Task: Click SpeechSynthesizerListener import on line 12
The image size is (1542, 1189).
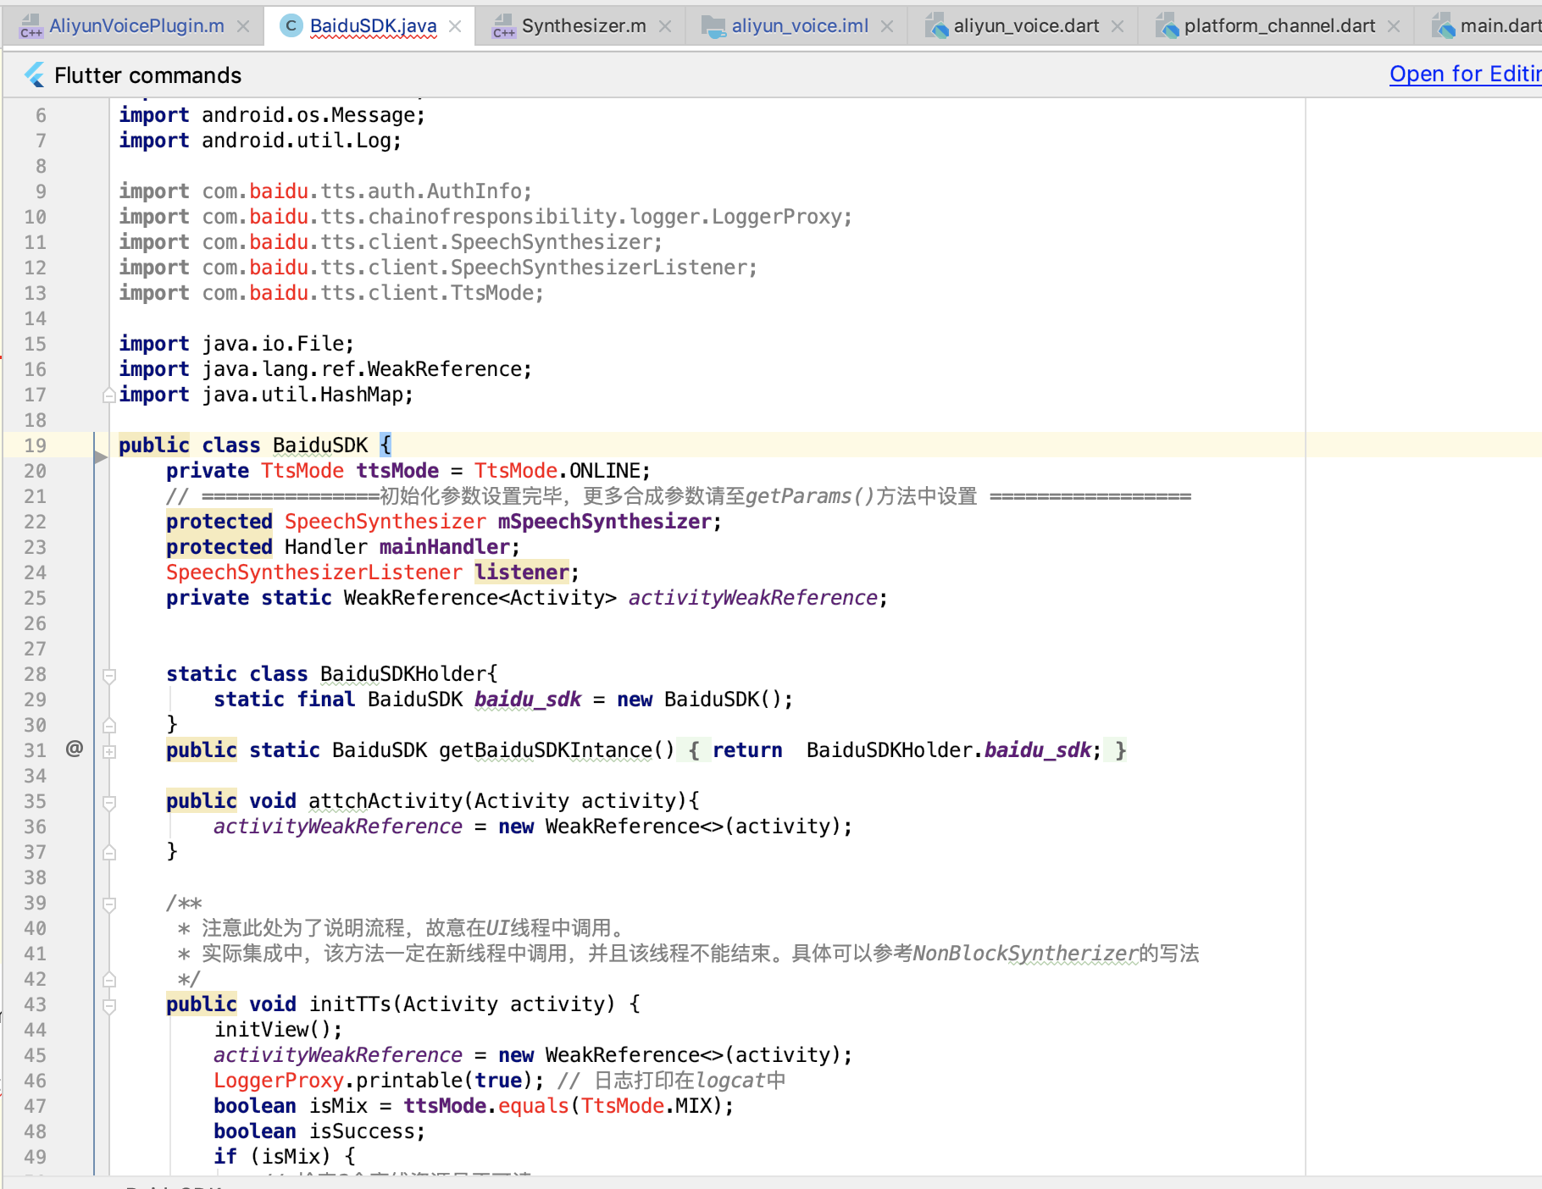Action: coord(438,268)
